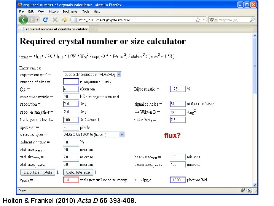Screen dimensions: 274x206
Task: Open the back/forward history dropdown arrow
Action: point(37,20)
